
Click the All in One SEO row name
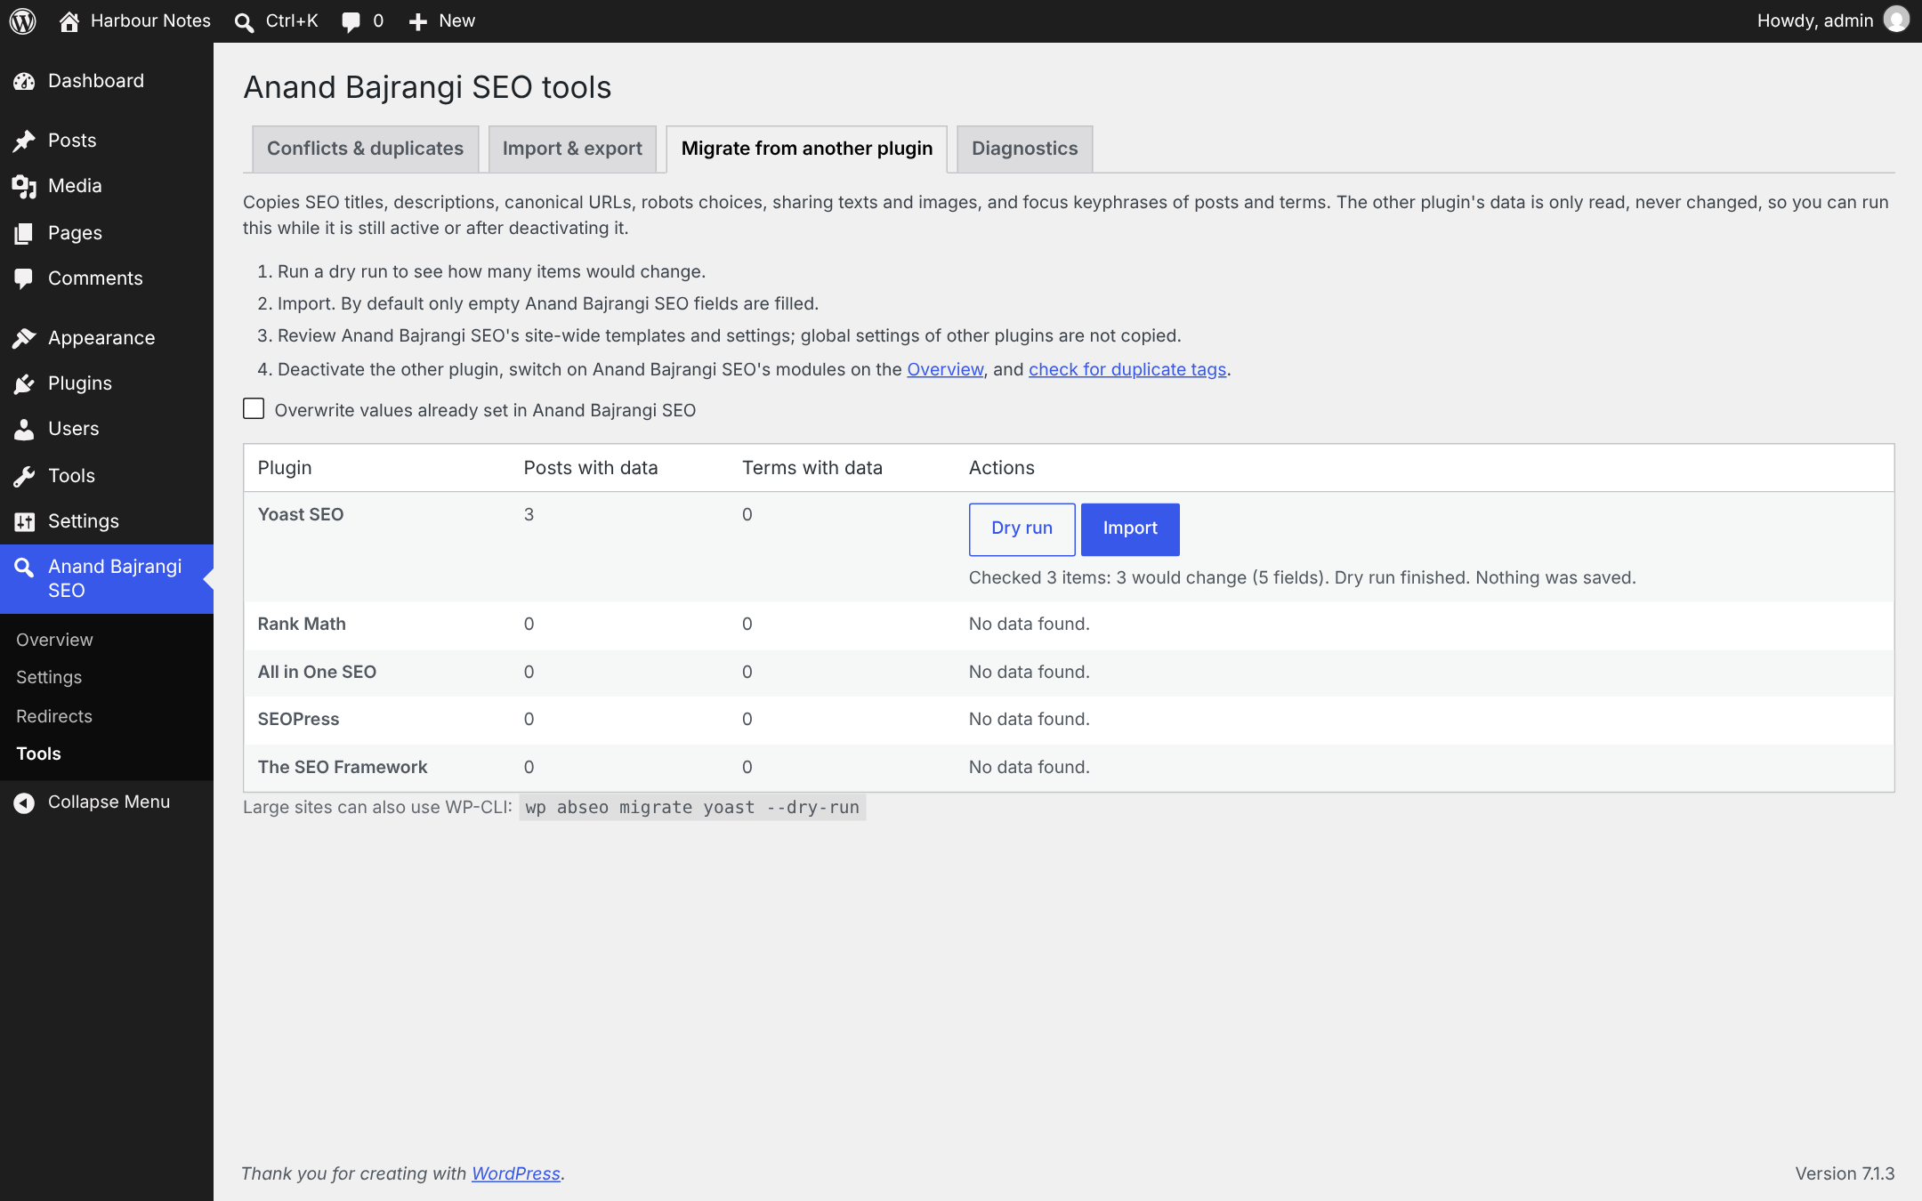pos(317,672)
